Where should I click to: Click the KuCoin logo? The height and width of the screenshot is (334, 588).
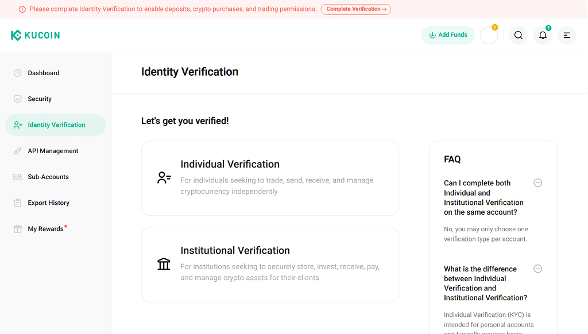(x=35, y=35)
